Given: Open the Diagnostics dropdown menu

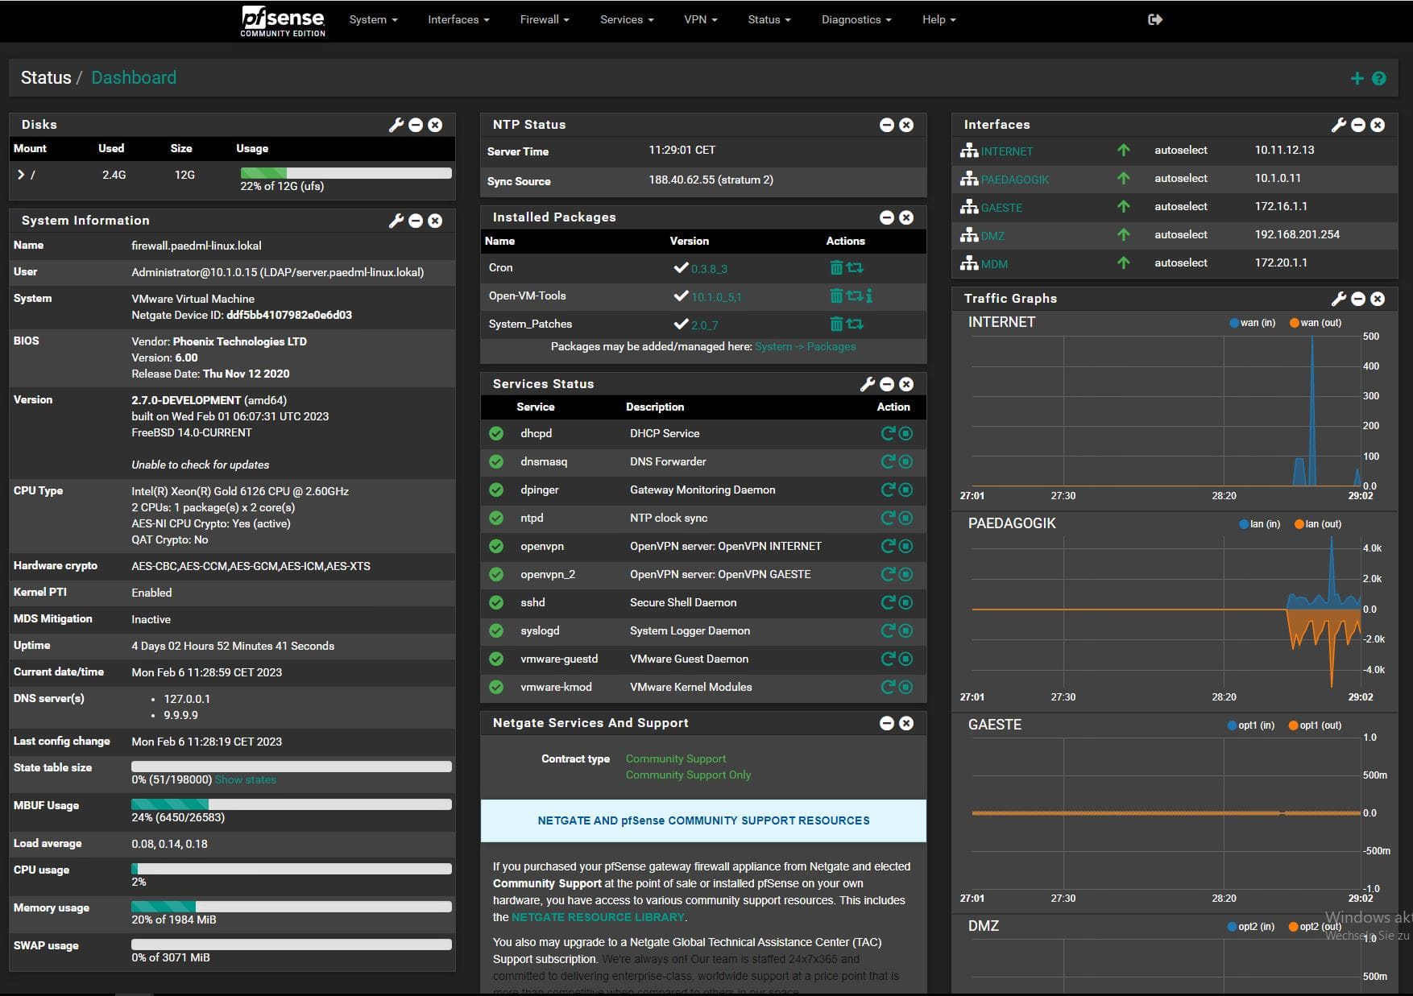Looking at the screenshot, I should [x=855, y=19].
